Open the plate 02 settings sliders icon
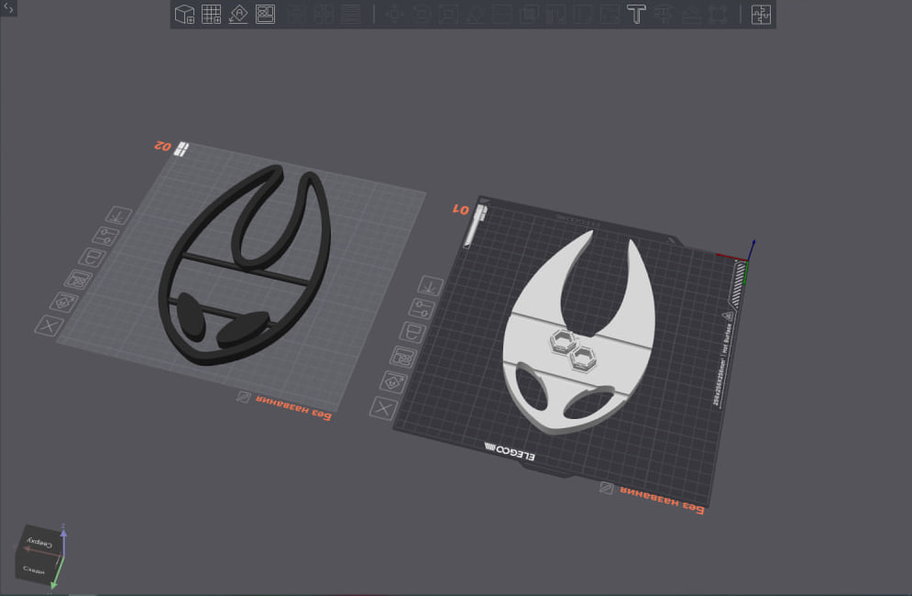Image resolution: width=912 pixels, height=596 pixels. [105, 236]
